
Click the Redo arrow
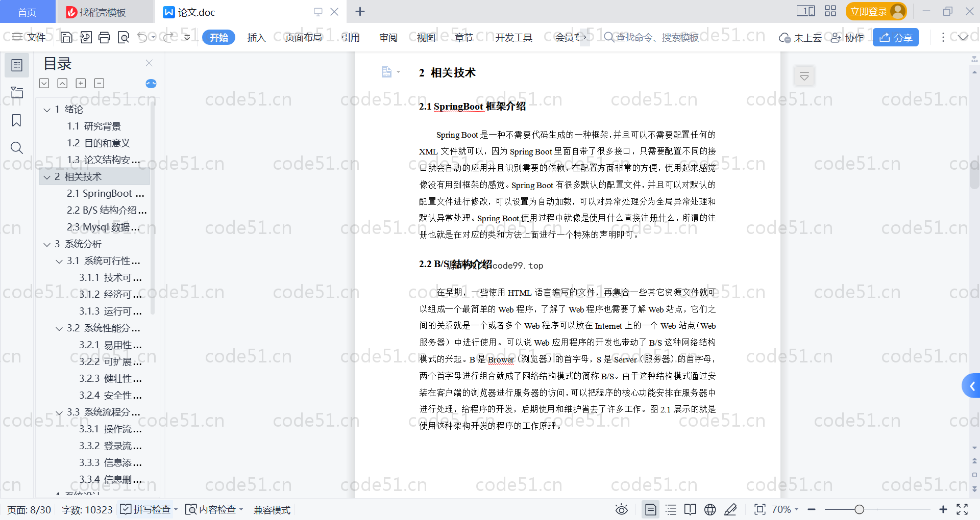coord(168,37)
